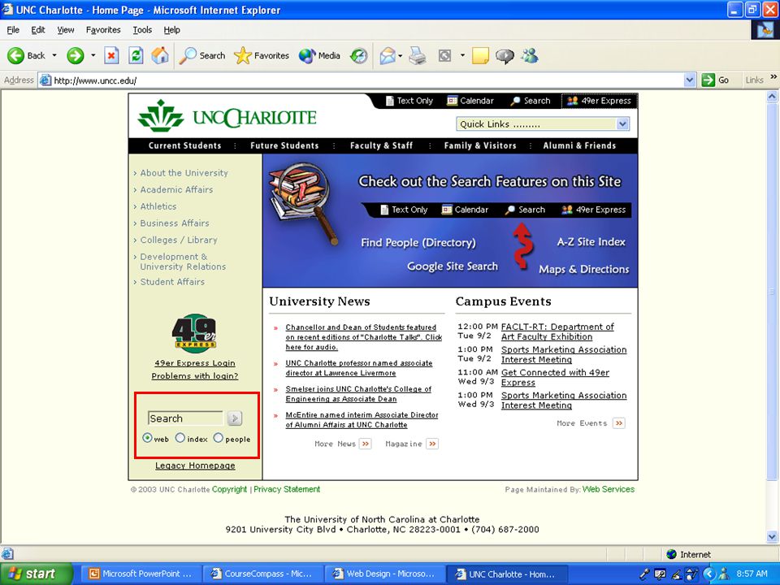This screenshot has height=585, width=780.
Task: Click the More News arrow icon
Action: [x=366, y=444]
